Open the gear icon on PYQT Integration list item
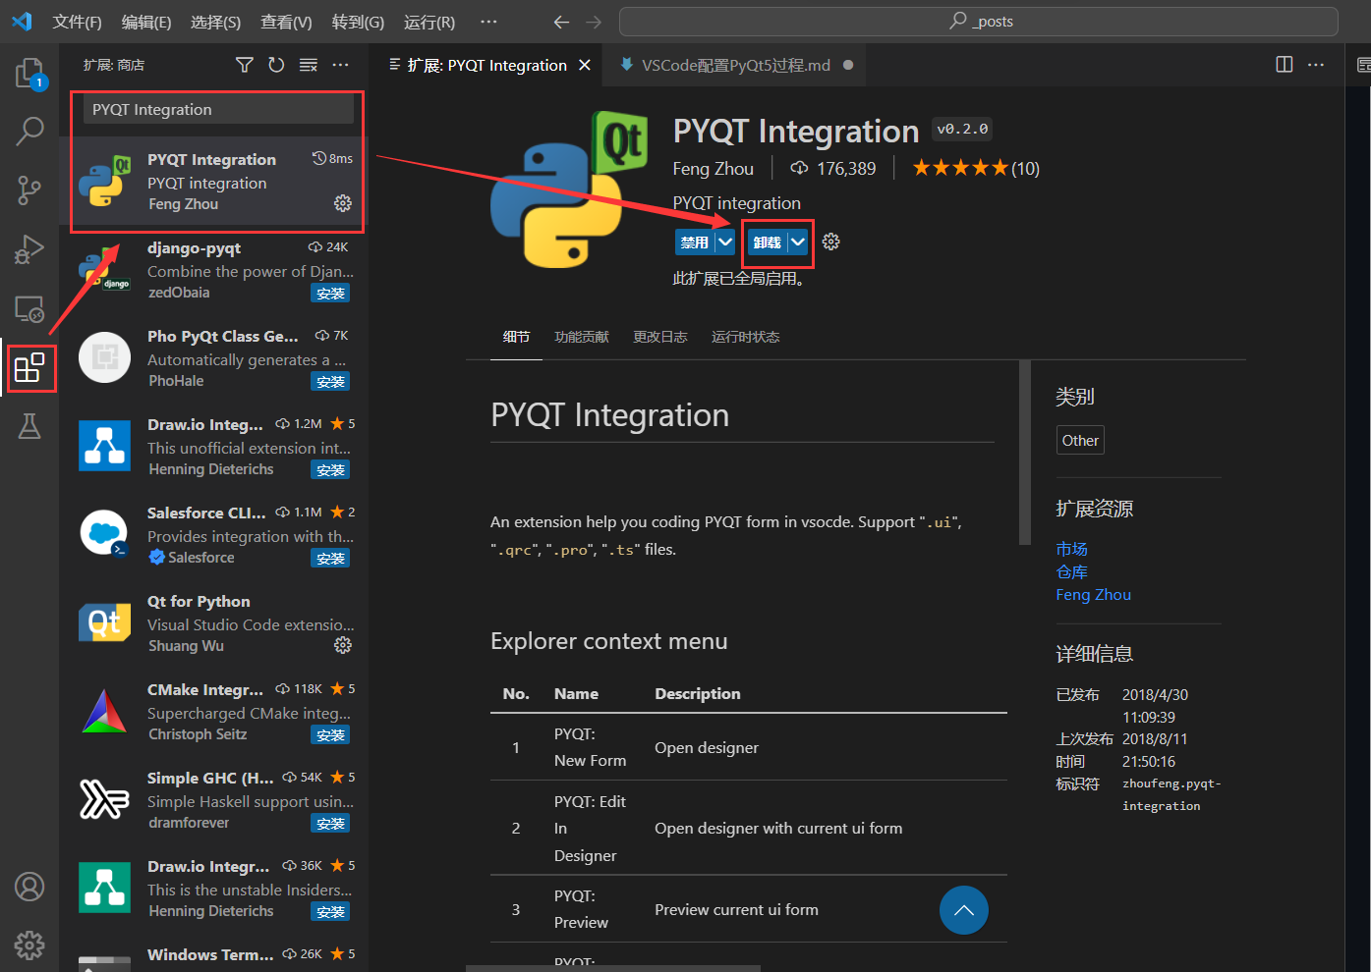Viewport: 1371px width, 972px height. [342, 203]
